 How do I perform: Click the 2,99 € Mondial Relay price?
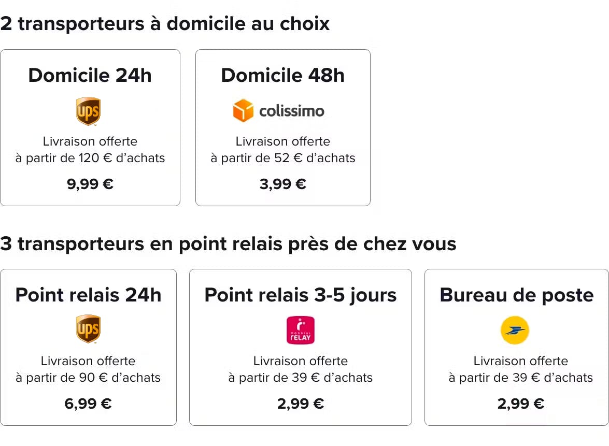click(301, 404)
